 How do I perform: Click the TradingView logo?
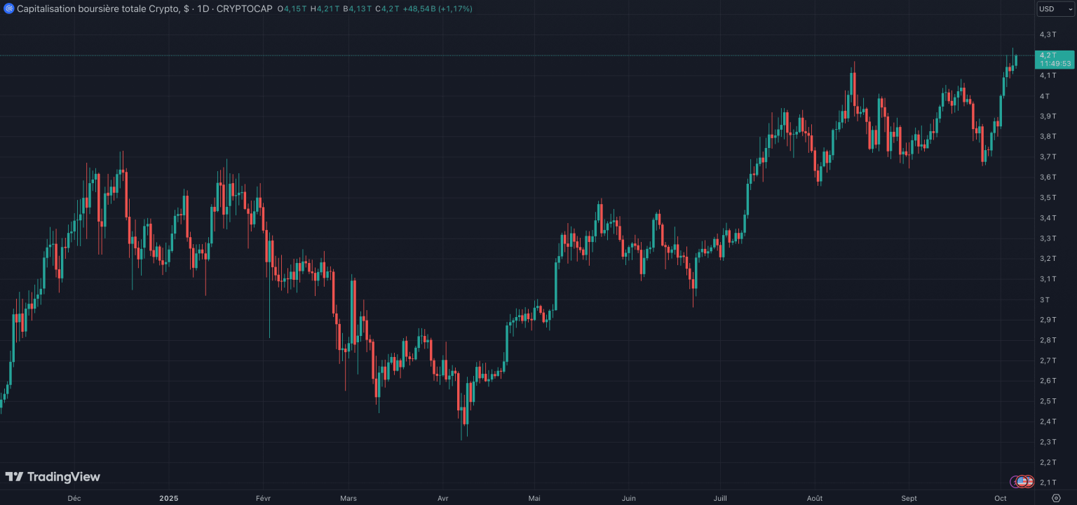point(53,477)
